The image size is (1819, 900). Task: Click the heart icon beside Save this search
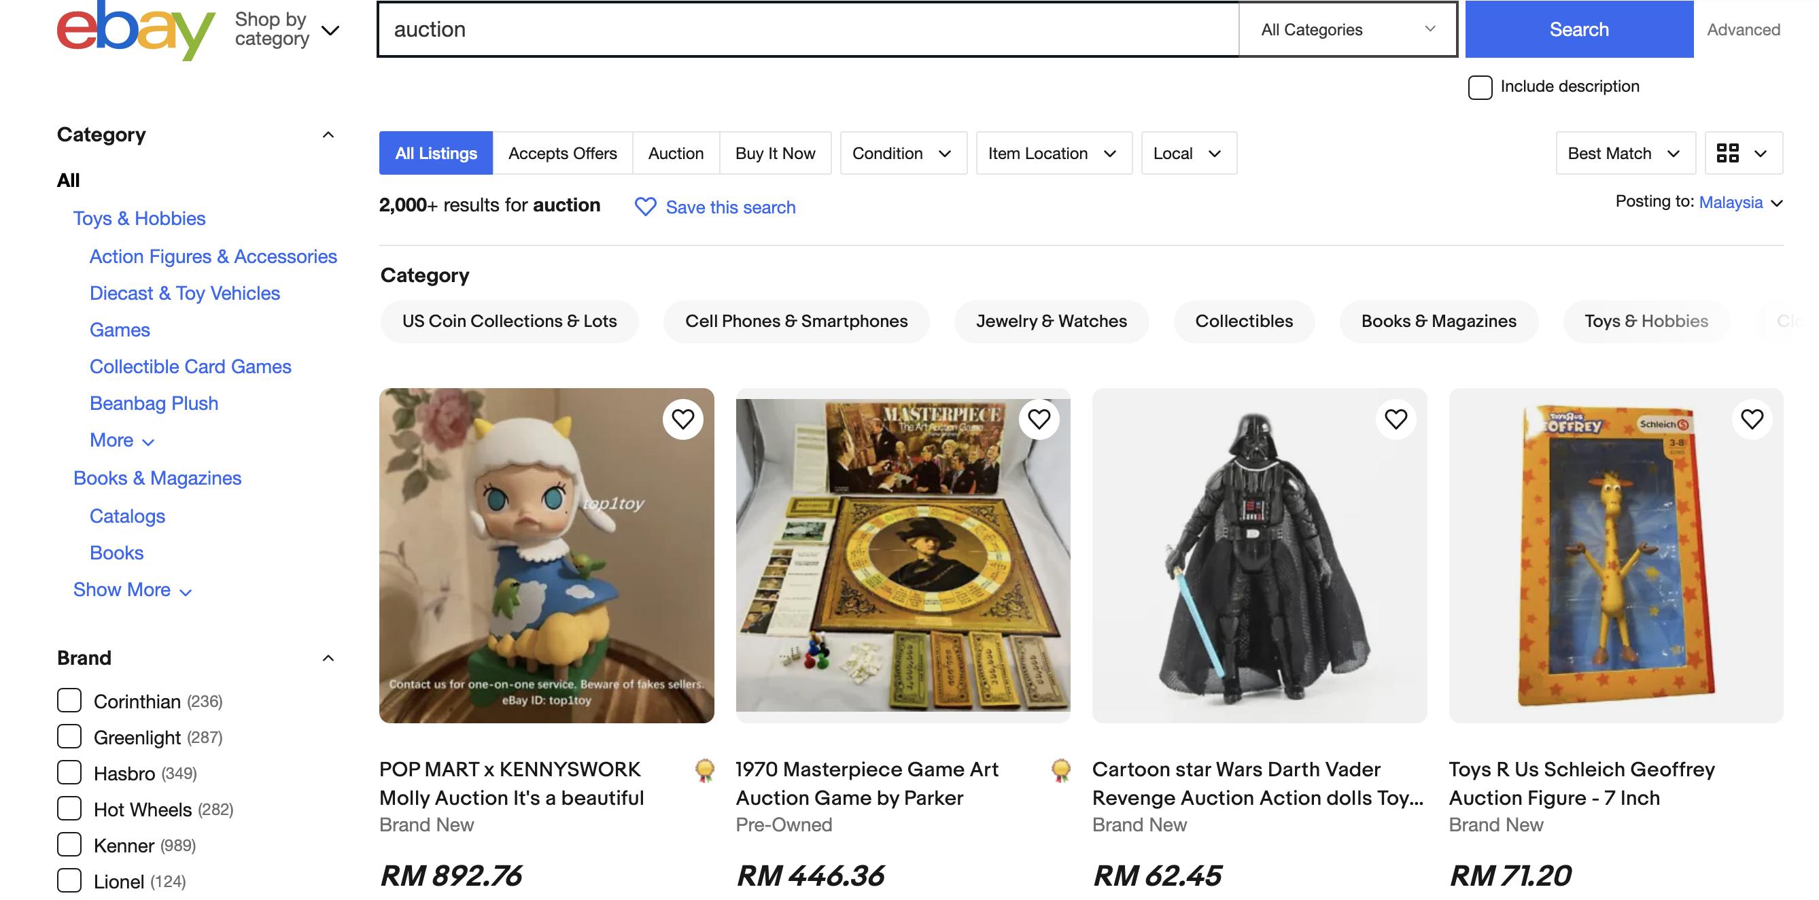pos(645,207)
